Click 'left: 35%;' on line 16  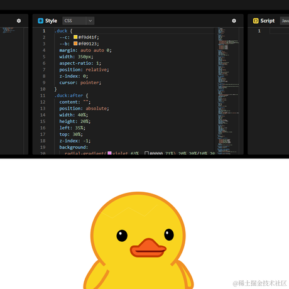[x=72, y=128]
